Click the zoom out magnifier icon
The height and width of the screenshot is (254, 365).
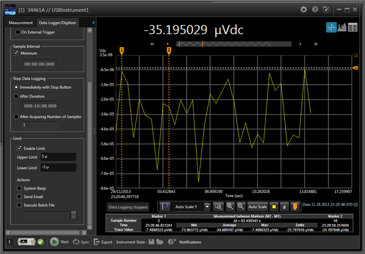(240, 207)
